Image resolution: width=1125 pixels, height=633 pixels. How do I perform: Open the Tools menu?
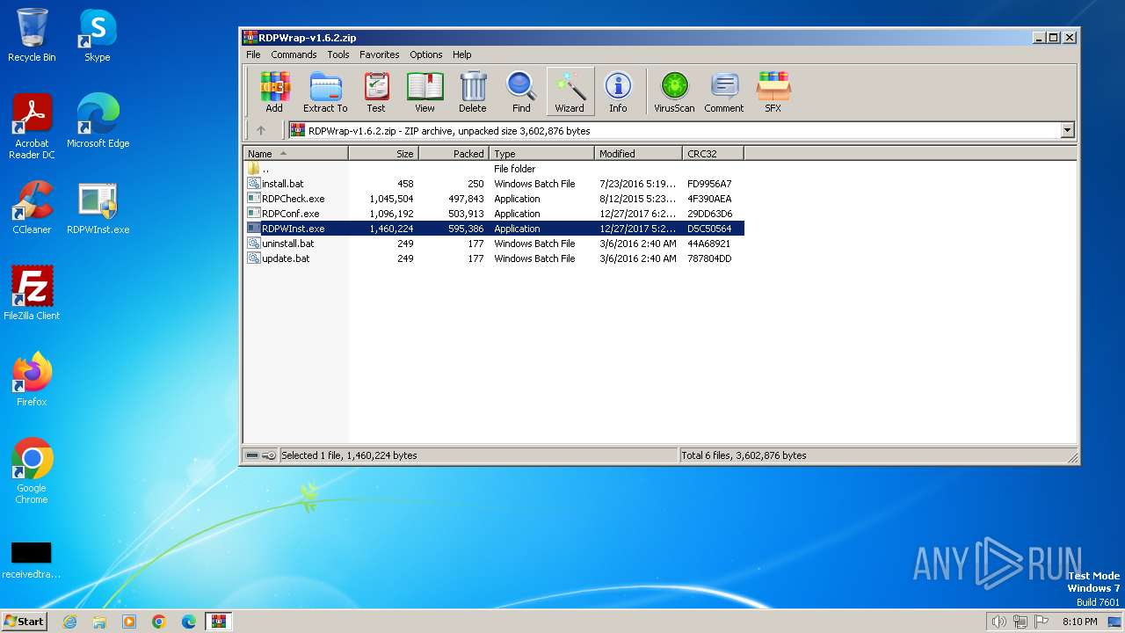[338, 55]
